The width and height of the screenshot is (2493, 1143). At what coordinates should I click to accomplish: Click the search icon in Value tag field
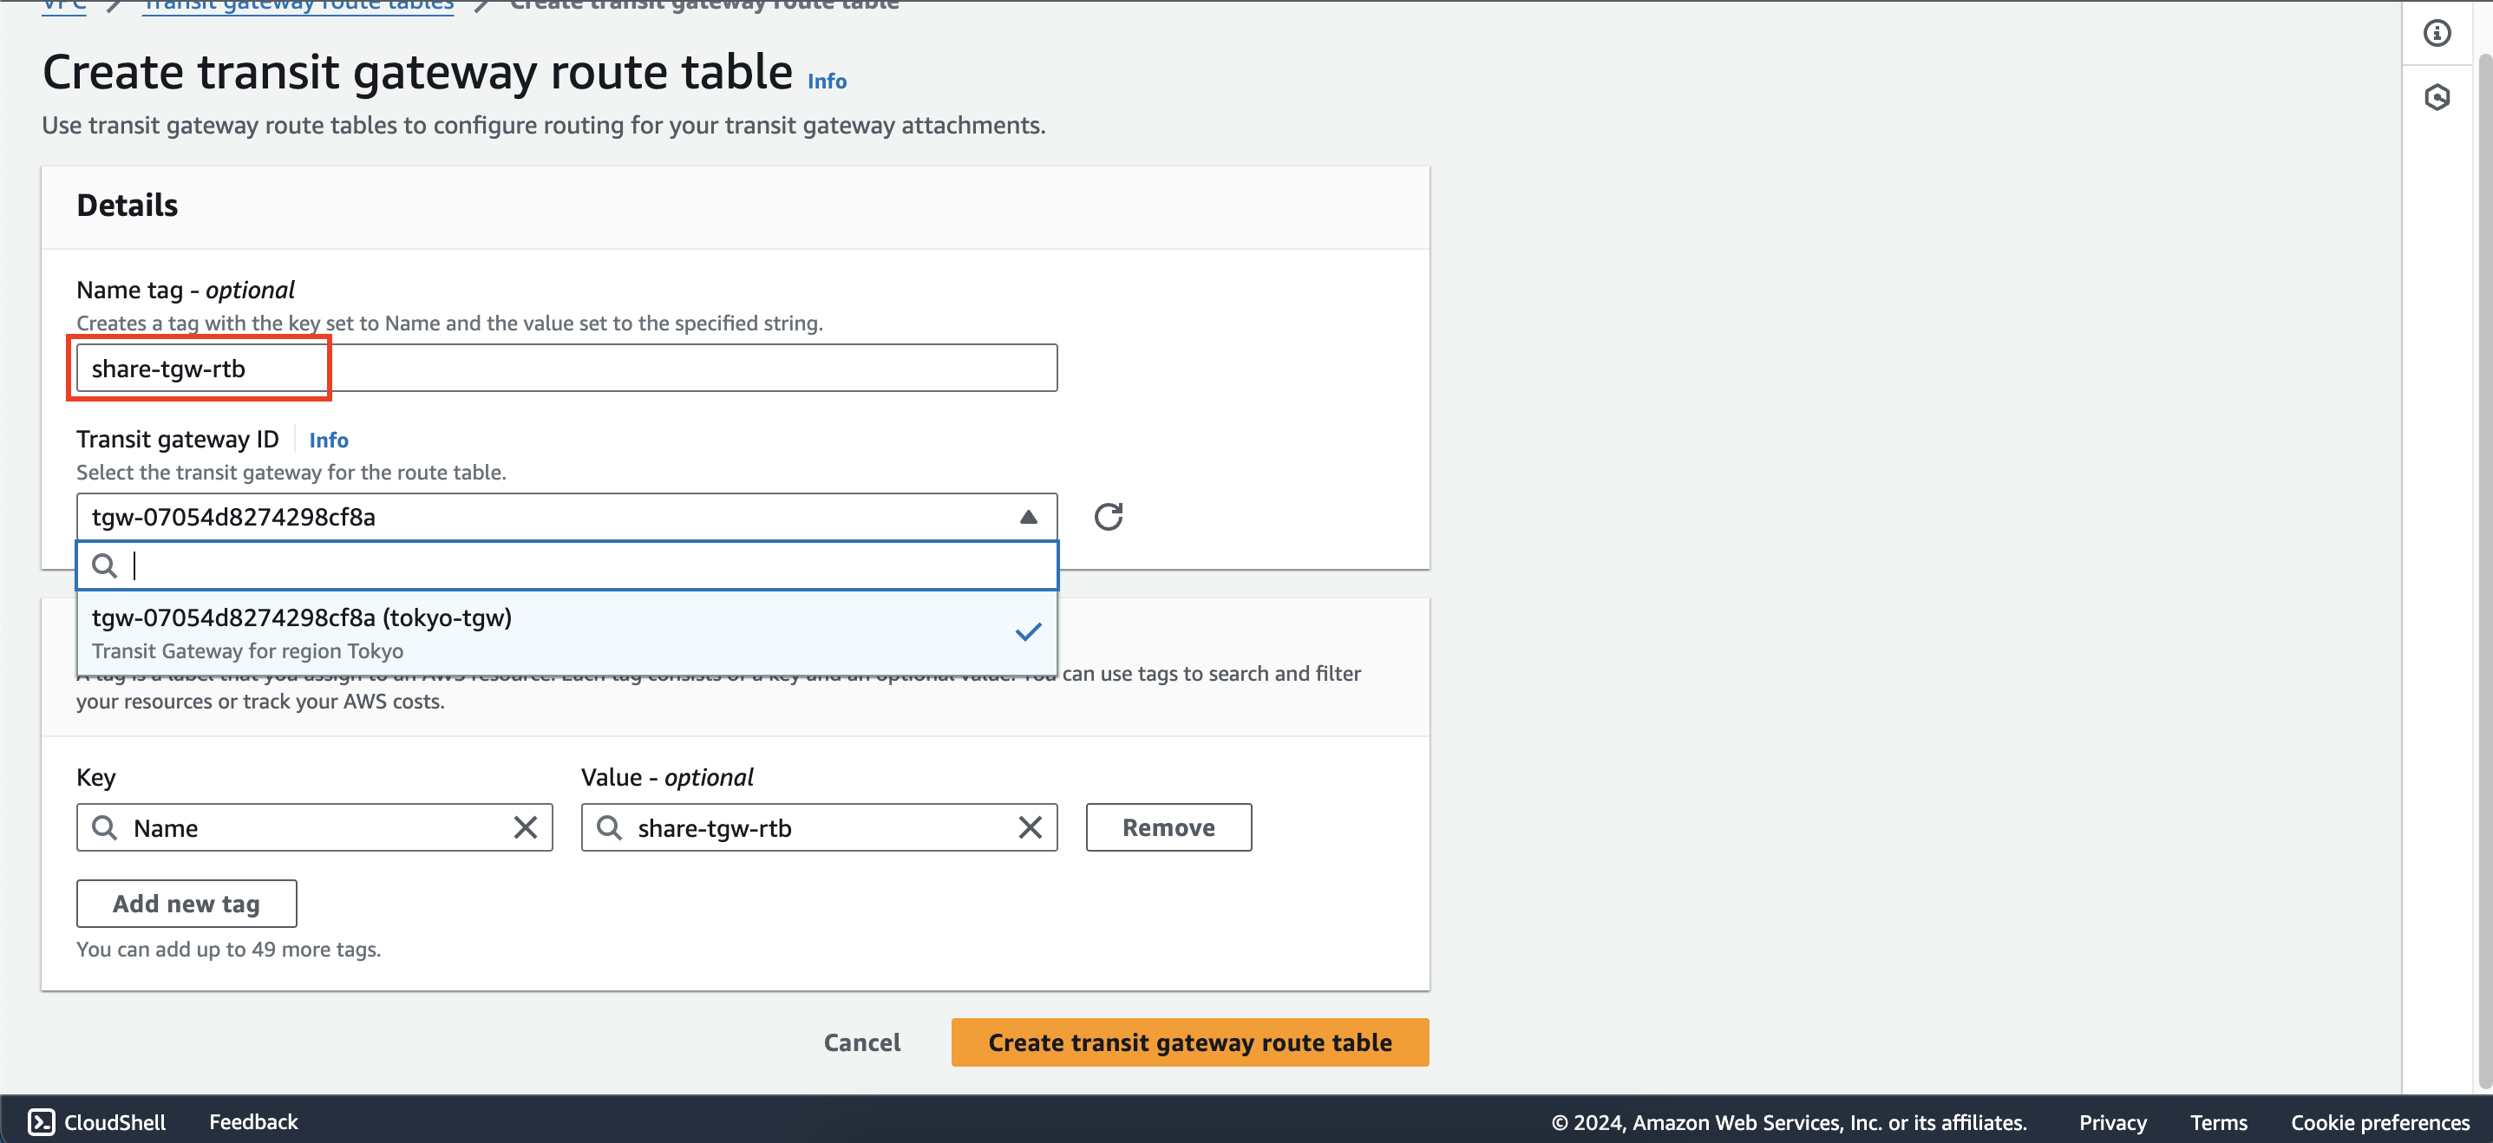click(x=609, y=826)
